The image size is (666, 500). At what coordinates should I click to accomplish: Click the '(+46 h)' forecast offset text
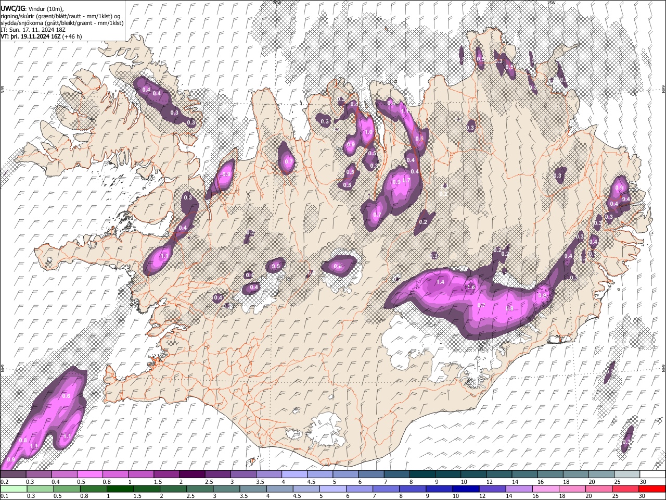pos(72,36)
